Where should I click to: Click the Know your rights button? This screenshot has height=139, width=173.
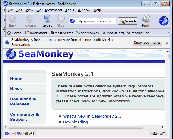pos(147,42)
